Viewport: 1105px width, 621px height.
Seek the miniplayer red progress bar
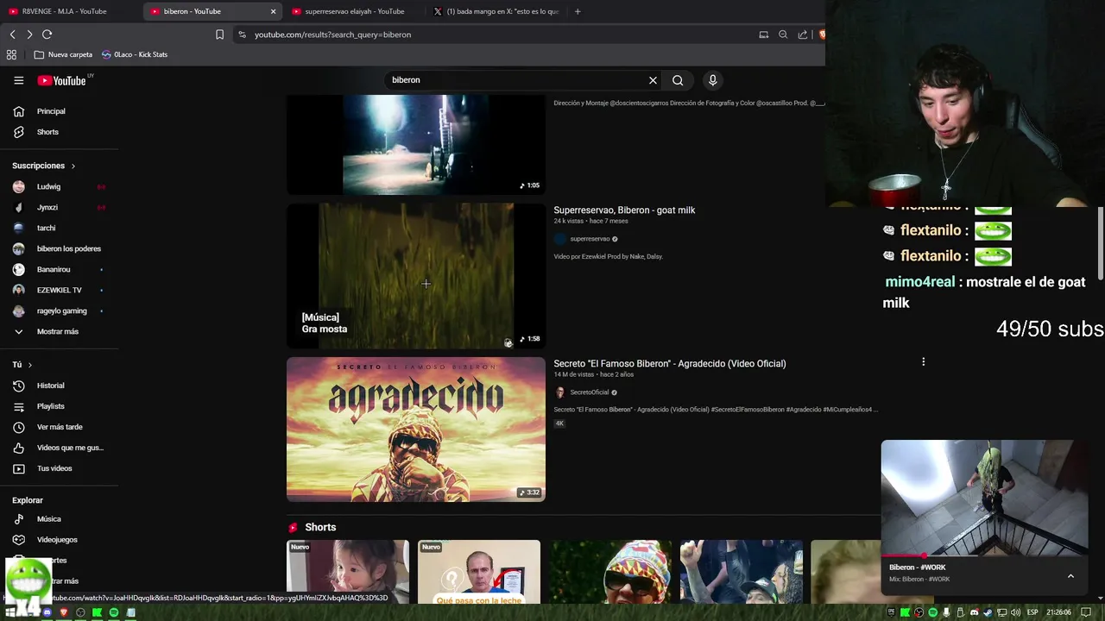[x=984, y=555]
